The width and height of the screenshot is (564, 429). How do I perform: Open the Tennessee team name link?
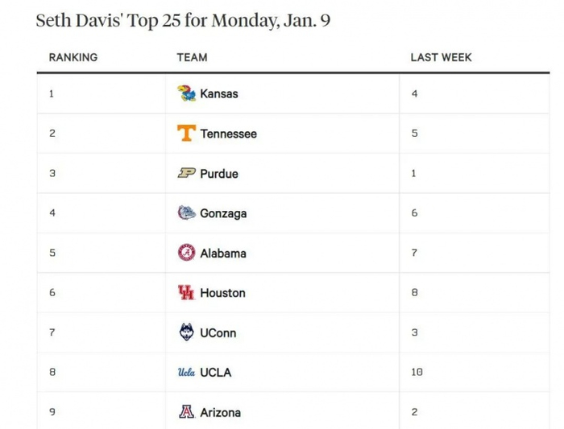pyautogui.click(x=228, y=134)
